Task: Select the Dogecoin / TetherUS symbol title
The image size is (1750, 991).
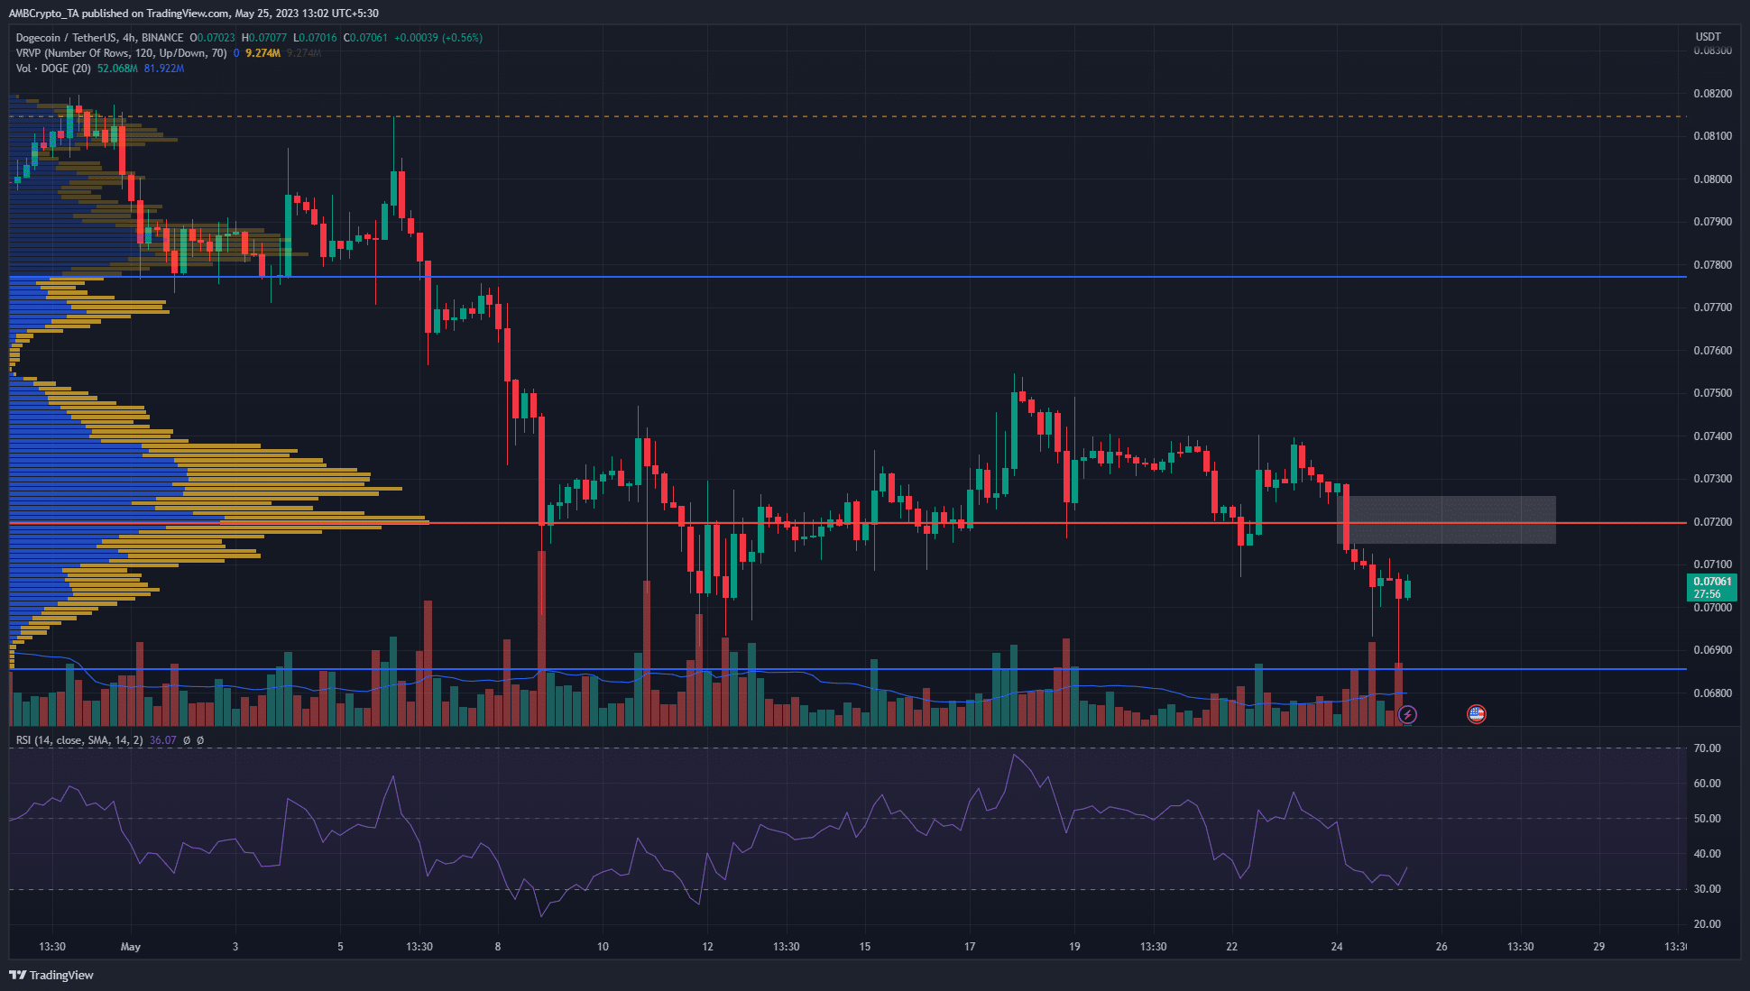Action: click(x=99, y=38)
